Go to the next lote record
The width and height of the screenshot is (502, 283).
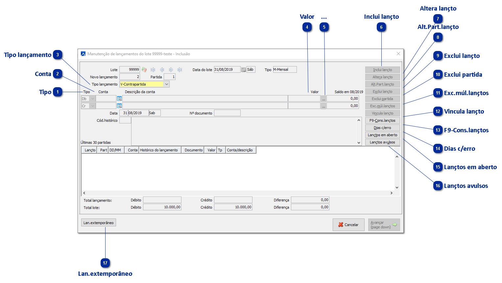click(171, 70)
